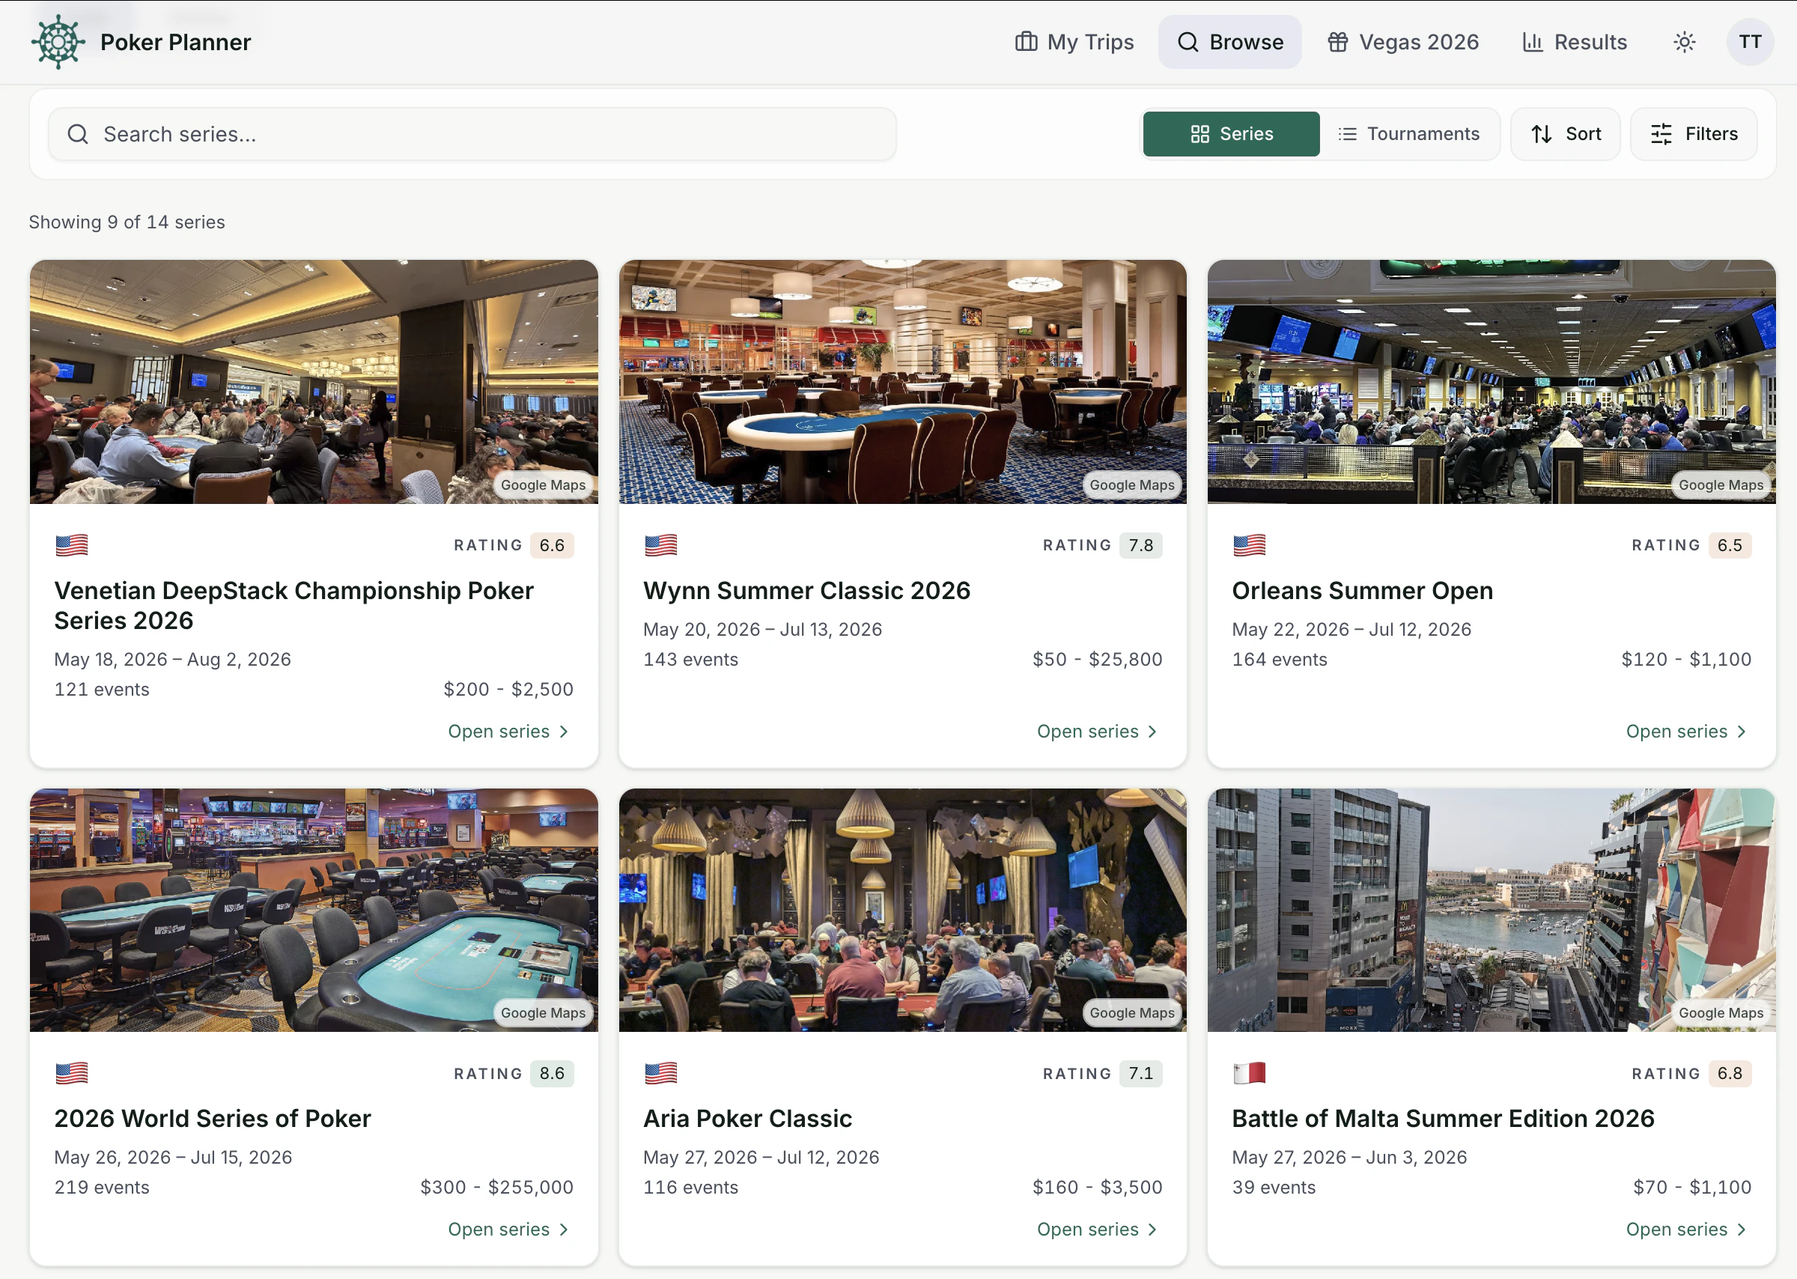Viewport: 1797px width, 1279px height.
Task: Click the Results bar chart icon
Action: [x=1533, y=42]
